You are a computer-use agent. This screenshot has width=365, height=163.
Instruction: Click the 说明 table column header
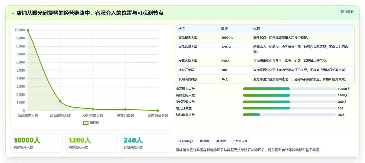coord(257,29)
